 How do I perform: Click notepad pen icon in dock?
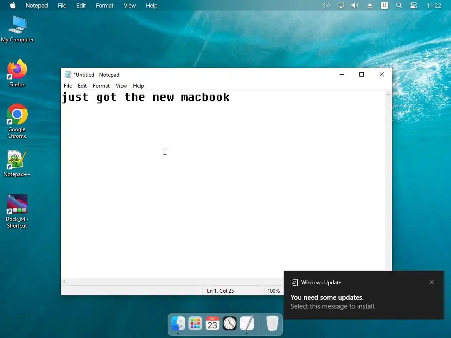coord(247,323)
